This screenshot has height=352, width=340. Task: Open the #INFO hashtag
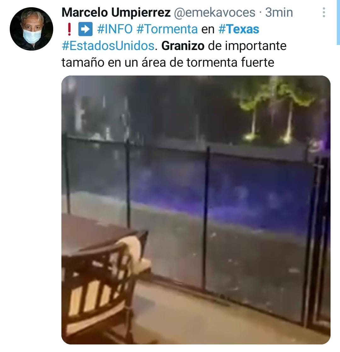tap(115, 29)
